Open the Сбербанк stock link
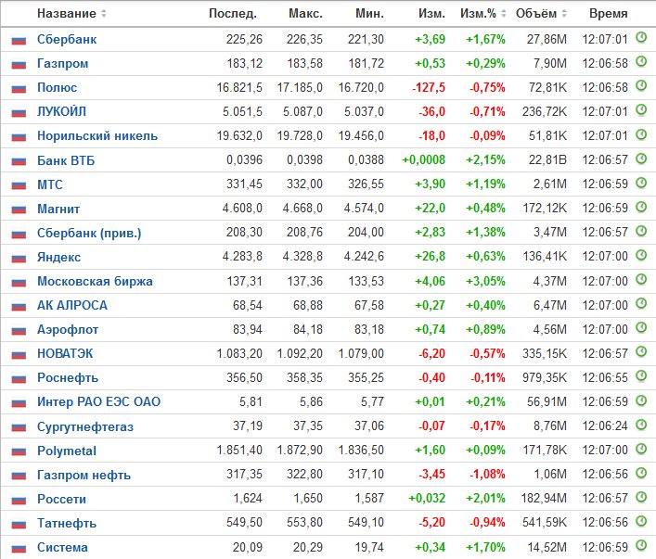 67,39
